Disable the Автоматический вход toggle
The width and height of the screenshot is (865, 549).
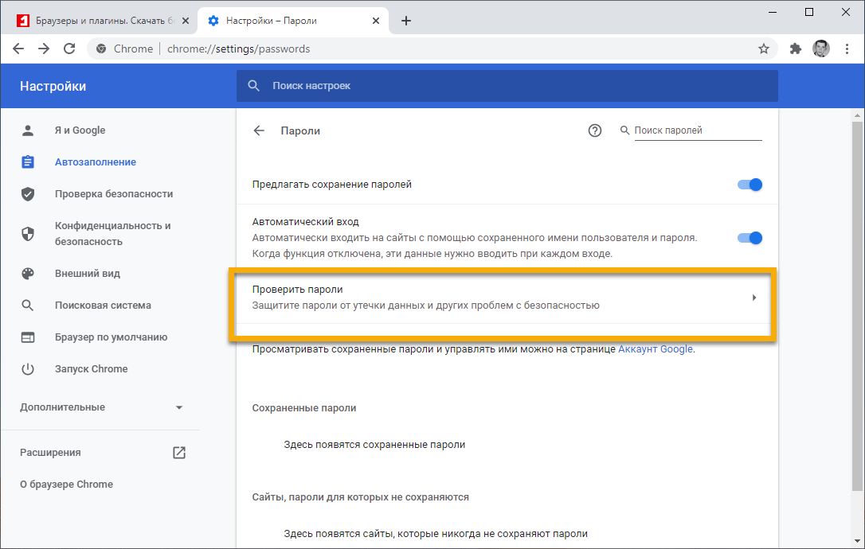click(750, 238)
